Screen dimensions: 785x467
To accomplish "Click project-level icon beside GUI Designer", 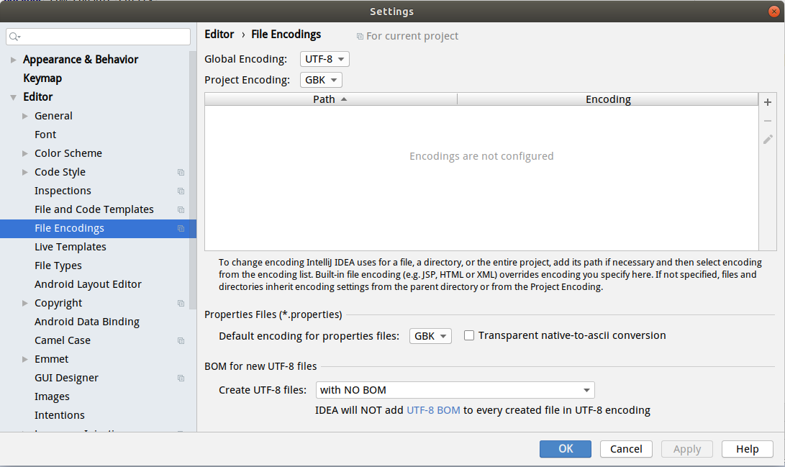I will coord(181,378).
